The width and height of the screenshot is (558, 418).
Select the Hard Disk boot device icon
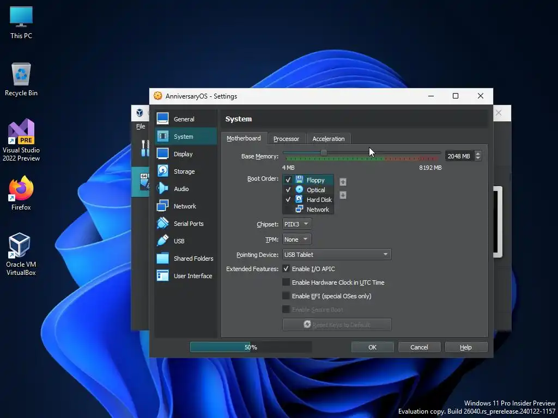pyautogui.click(x=299, y=199)
